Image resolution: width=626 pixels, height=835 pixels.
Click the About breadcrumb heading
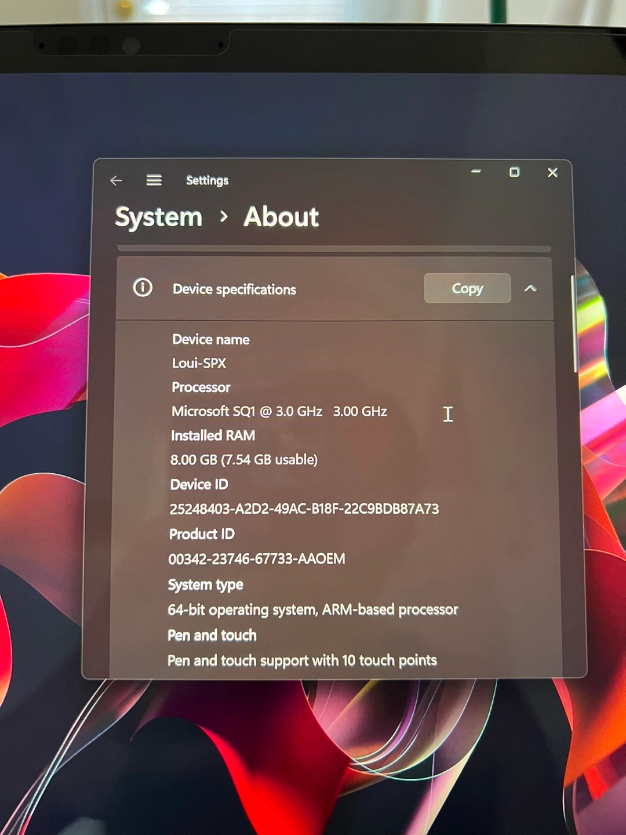(x=281, y=217)
